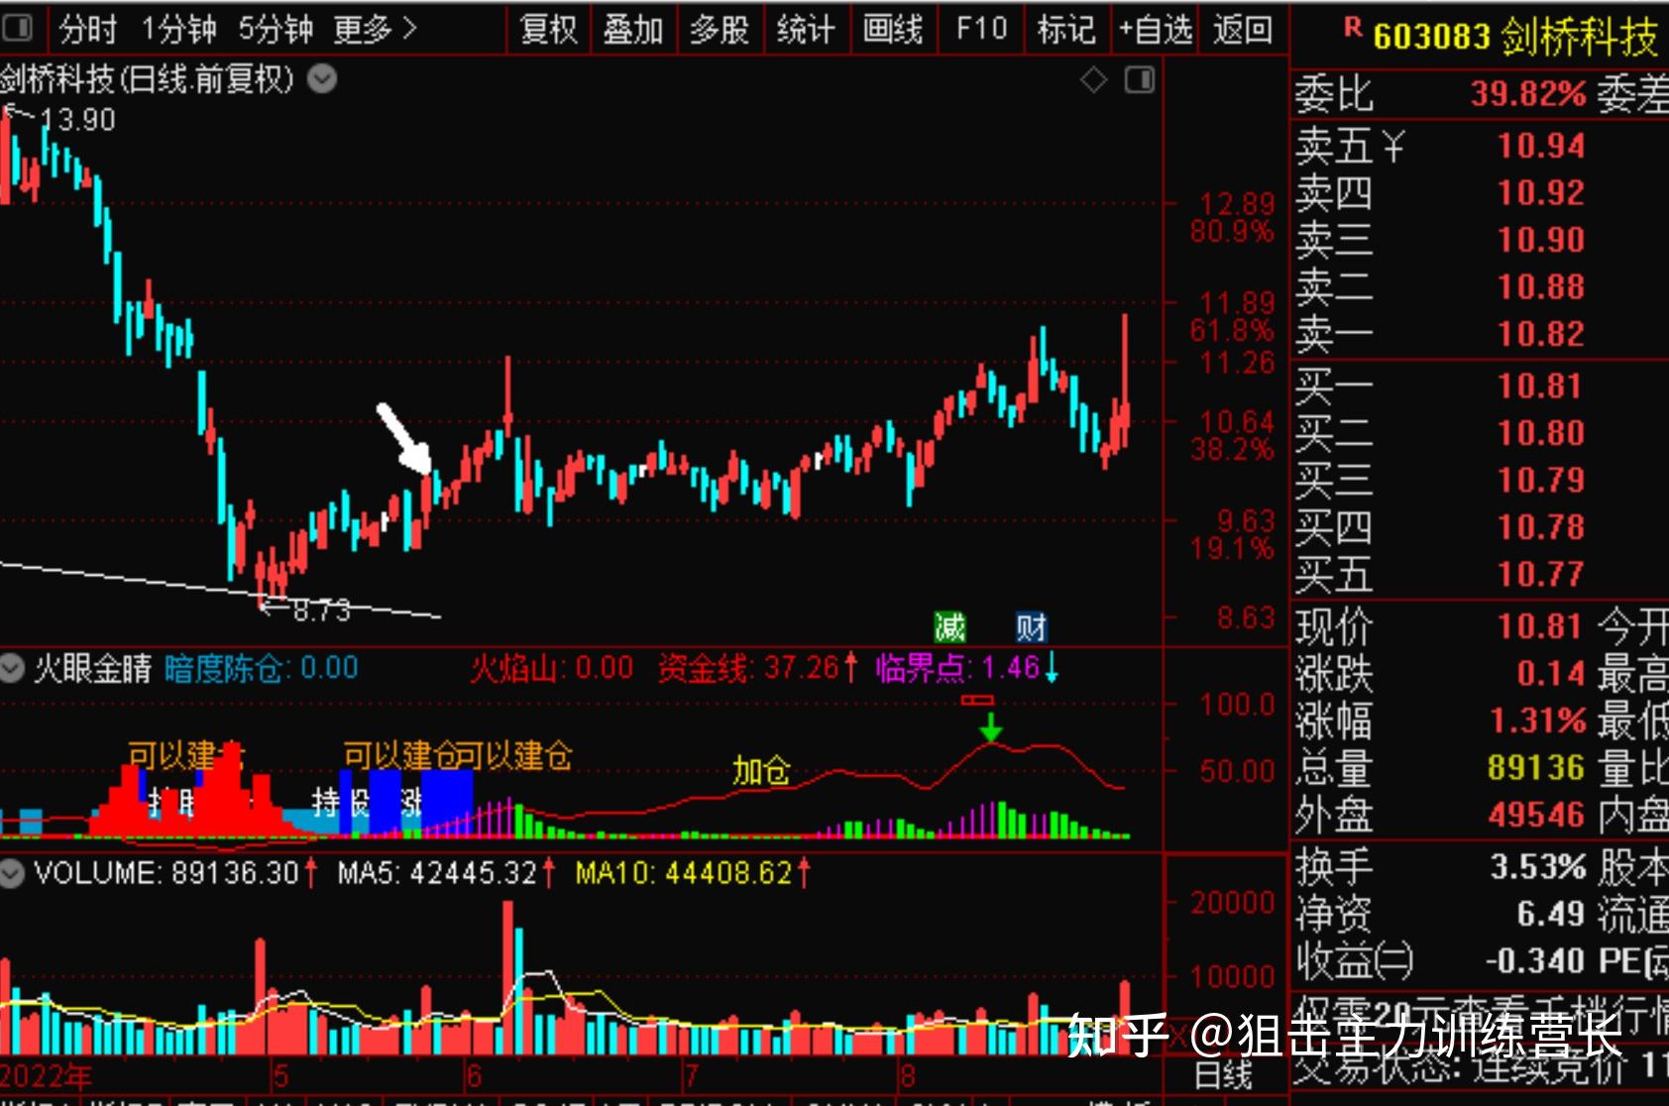This screenshot has height=1106, width=1669.
Task: Click the 2022年 date axis label
Action: click(46, 1076)
